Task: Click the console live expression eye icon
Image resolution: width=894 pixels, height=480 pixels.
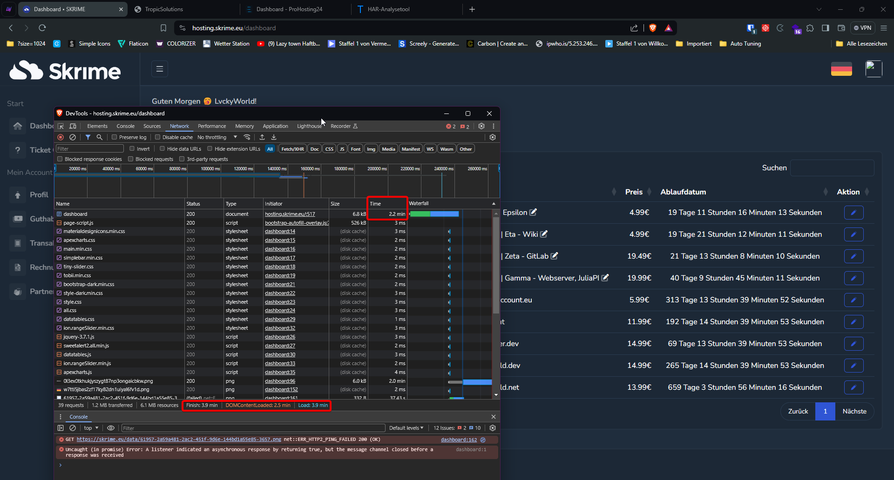Action: coord(110,428)
